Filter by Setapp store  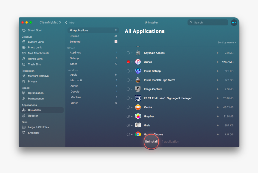click(x=93, y=58)
